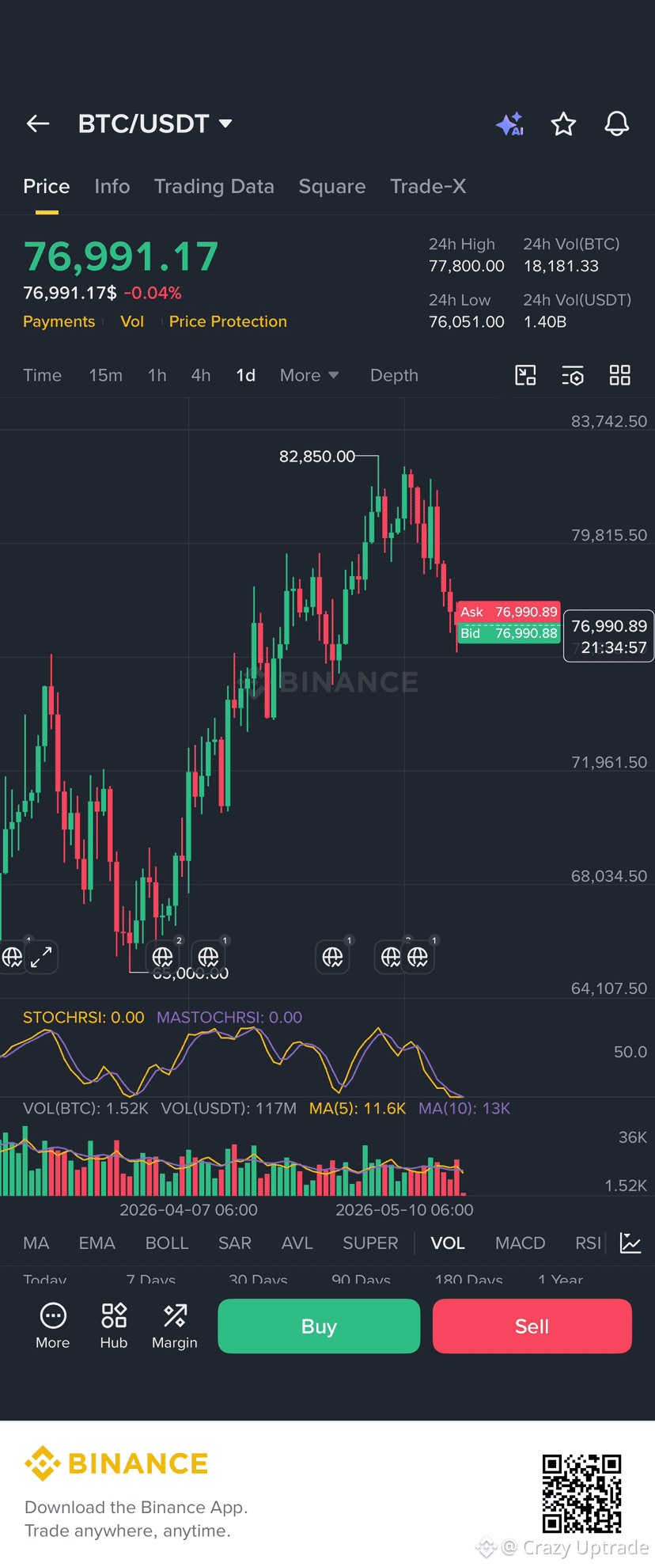Toggle the BOLL indicator
This screenshot has height=1567, width=655.
[167, 1243]
